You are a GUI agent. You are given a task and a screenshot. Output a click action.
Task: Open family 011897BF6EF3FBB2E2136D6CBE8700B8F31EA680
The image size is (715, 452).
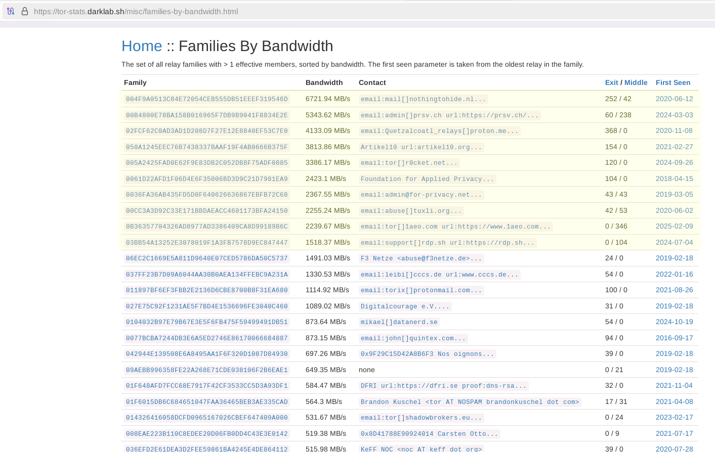207,290
